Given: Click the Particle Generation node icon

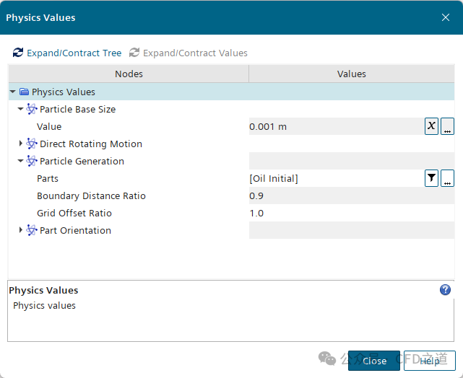Looking at the screenshot, I should coord(32,162).
